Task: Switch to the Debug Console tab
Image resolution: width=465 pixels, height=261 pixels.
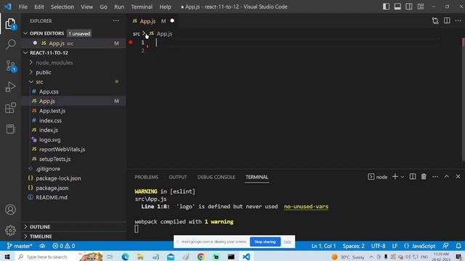Action: (216, 177)
